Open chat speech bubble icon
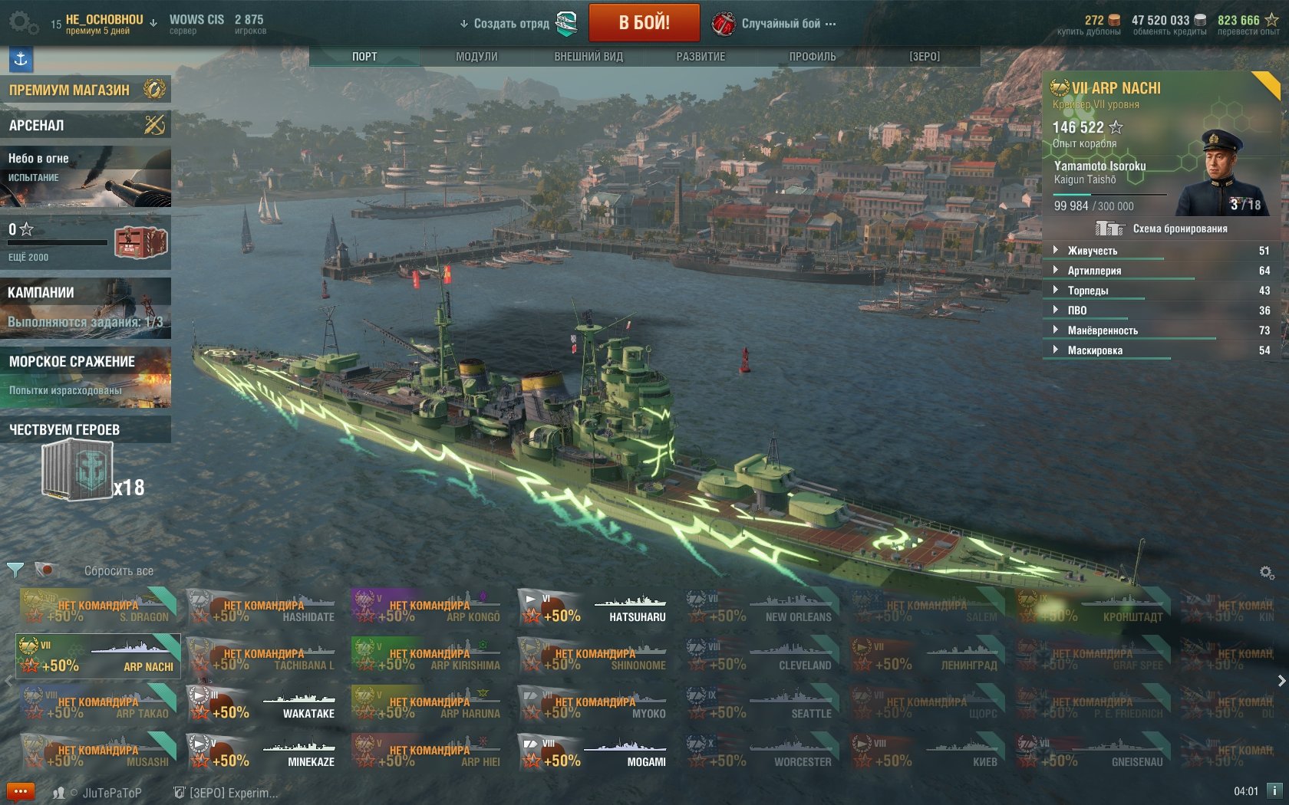1289x805 pixels. (x=21, y=792)
